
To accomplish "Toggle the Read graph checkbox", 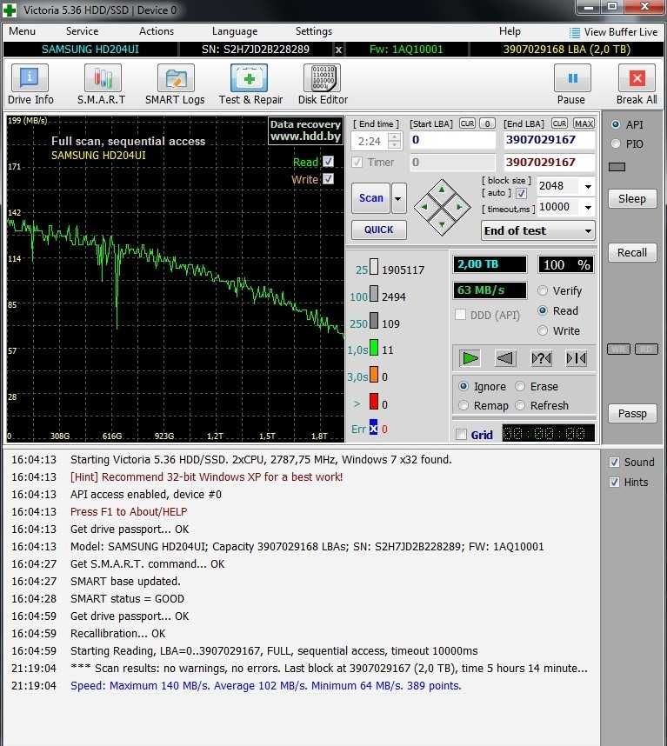I will coord(328,162).
